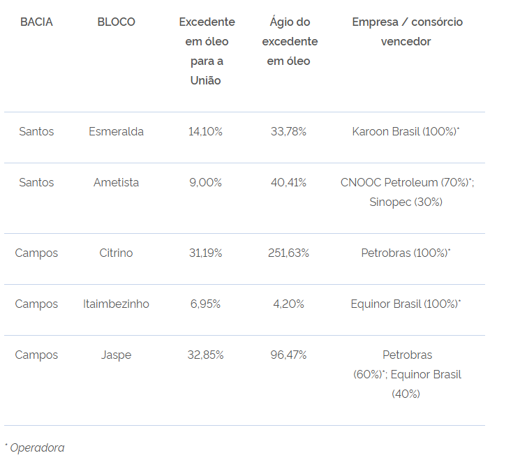Viewport: 527px width, 460px height.
Task: Click the Itaimbezinho block name
Action: coord(117,304)
